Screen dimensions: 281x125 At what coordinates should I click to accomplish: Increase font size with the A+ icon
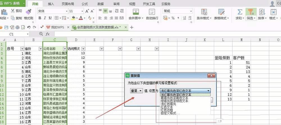point(87,11)
